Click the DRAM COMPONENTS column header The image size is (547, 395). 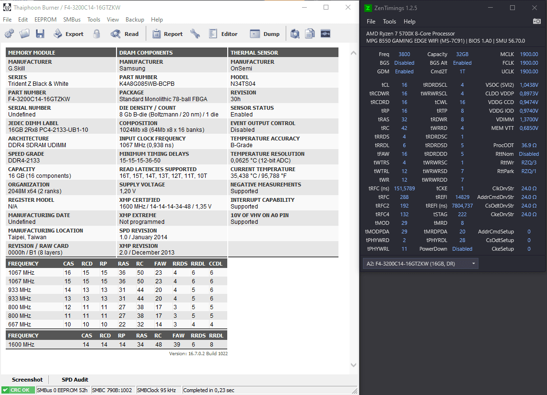point(172,52)
